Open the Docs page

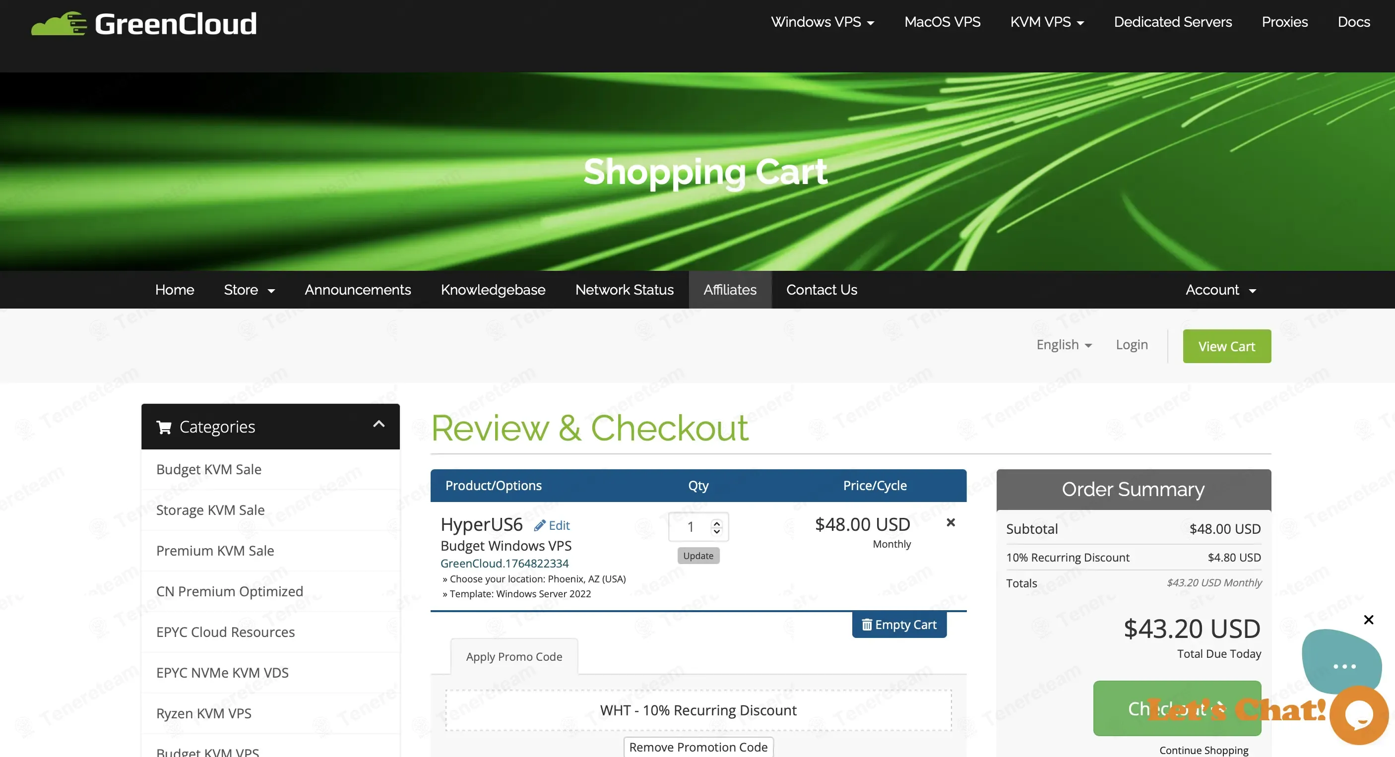[1354, 22]
